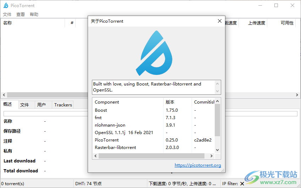This screenshot has height=188, width=301.
Task: Click right arrow of components list horizontal scrollbar
Action: [x=211, y=156]
